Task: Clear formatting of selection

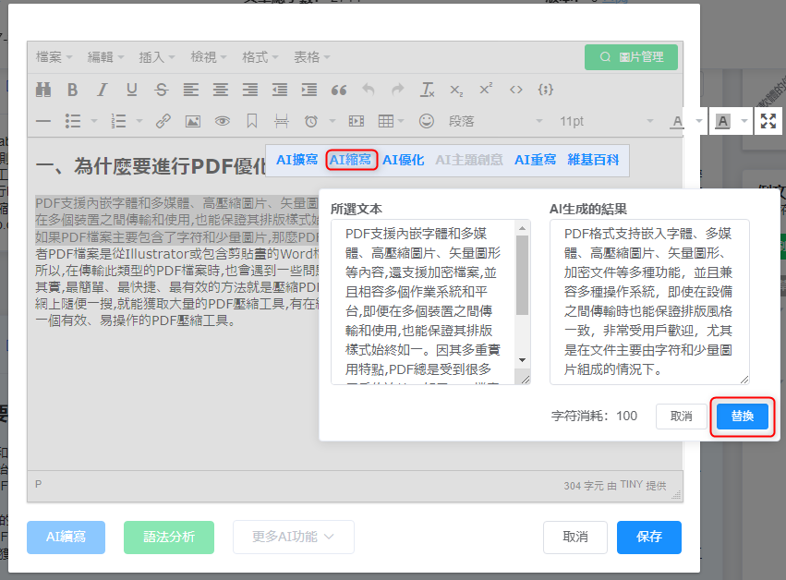Action: [427, 90]
